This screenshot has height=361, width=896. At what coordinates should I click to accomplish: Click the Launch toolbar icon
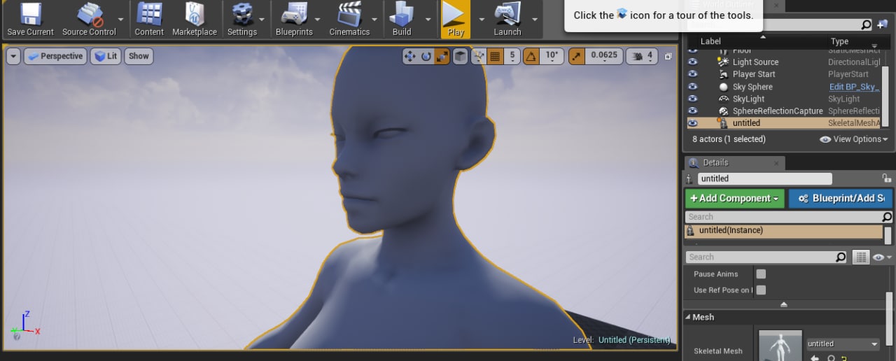(x=507, y=19)
